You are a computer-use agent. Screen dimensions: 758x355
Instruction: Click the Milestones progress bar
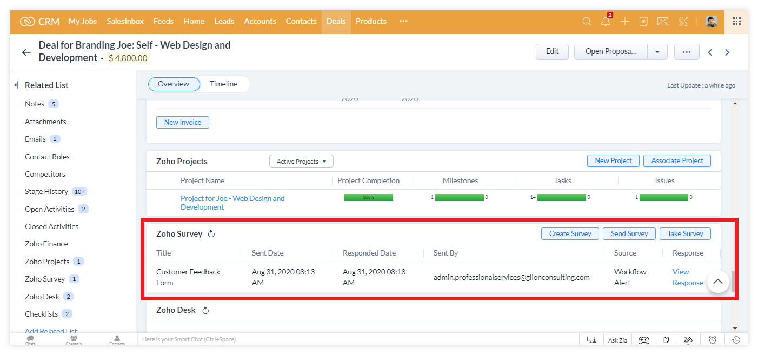coord(460,197)
